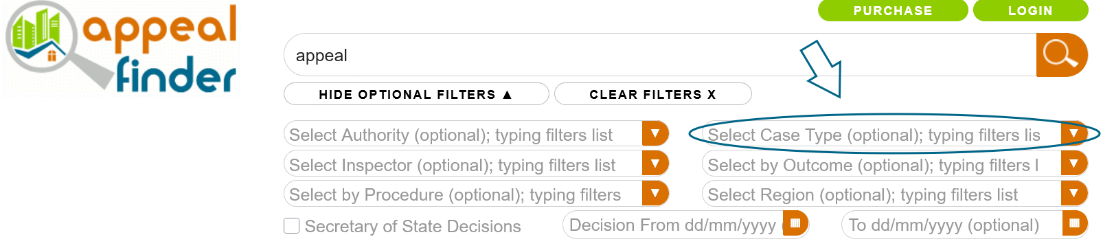Collapse filters with Hide Optional Filters
Viewport: 1103px width, 248px height.
[416, 94]
